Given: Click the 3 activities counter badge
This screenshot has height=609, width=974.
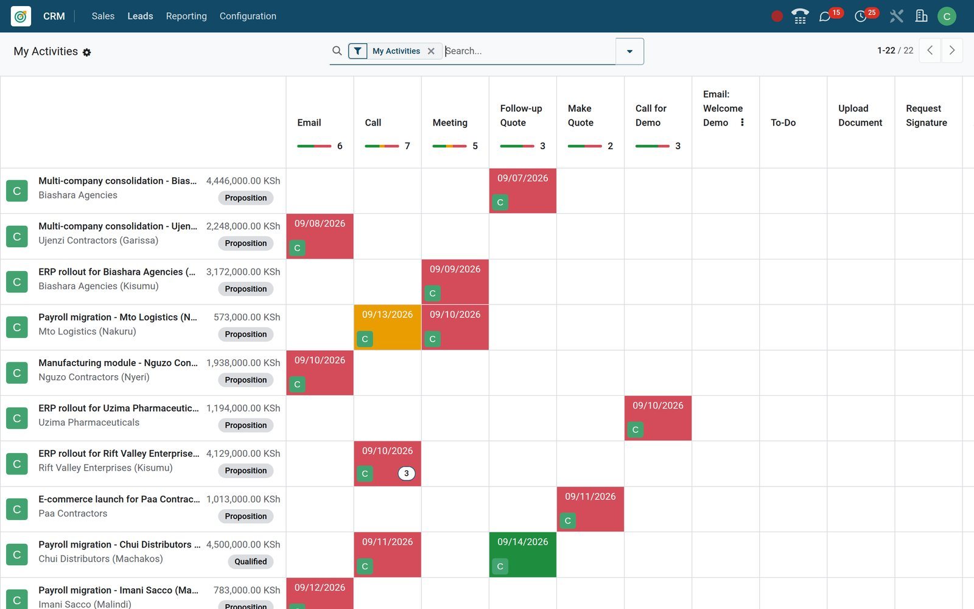Looking at the screenshot, I should [x=407, y=473].
